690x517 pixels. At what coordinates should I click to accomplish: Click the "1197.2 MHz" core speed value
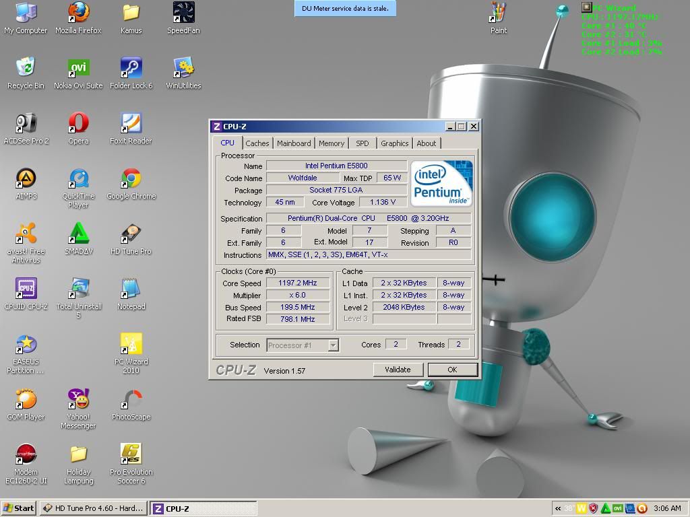(298, 283)
